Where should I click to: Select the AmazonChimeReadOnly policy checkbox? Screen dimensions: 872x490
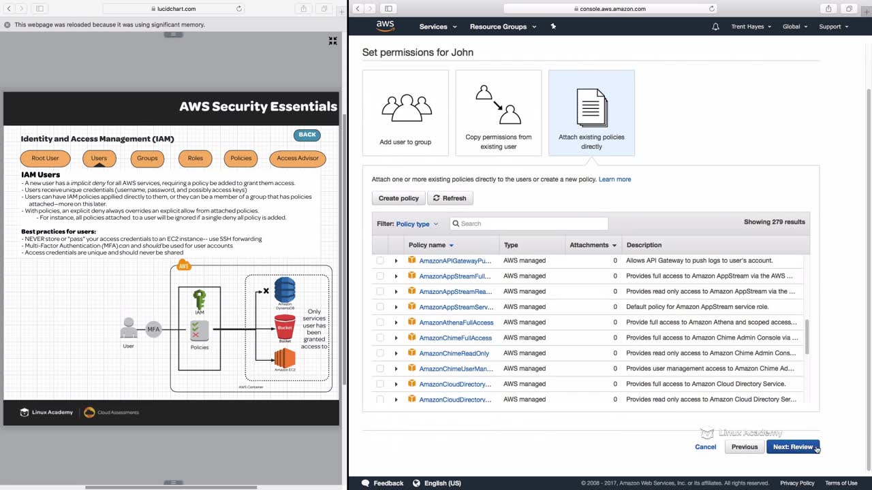(380, 353)
